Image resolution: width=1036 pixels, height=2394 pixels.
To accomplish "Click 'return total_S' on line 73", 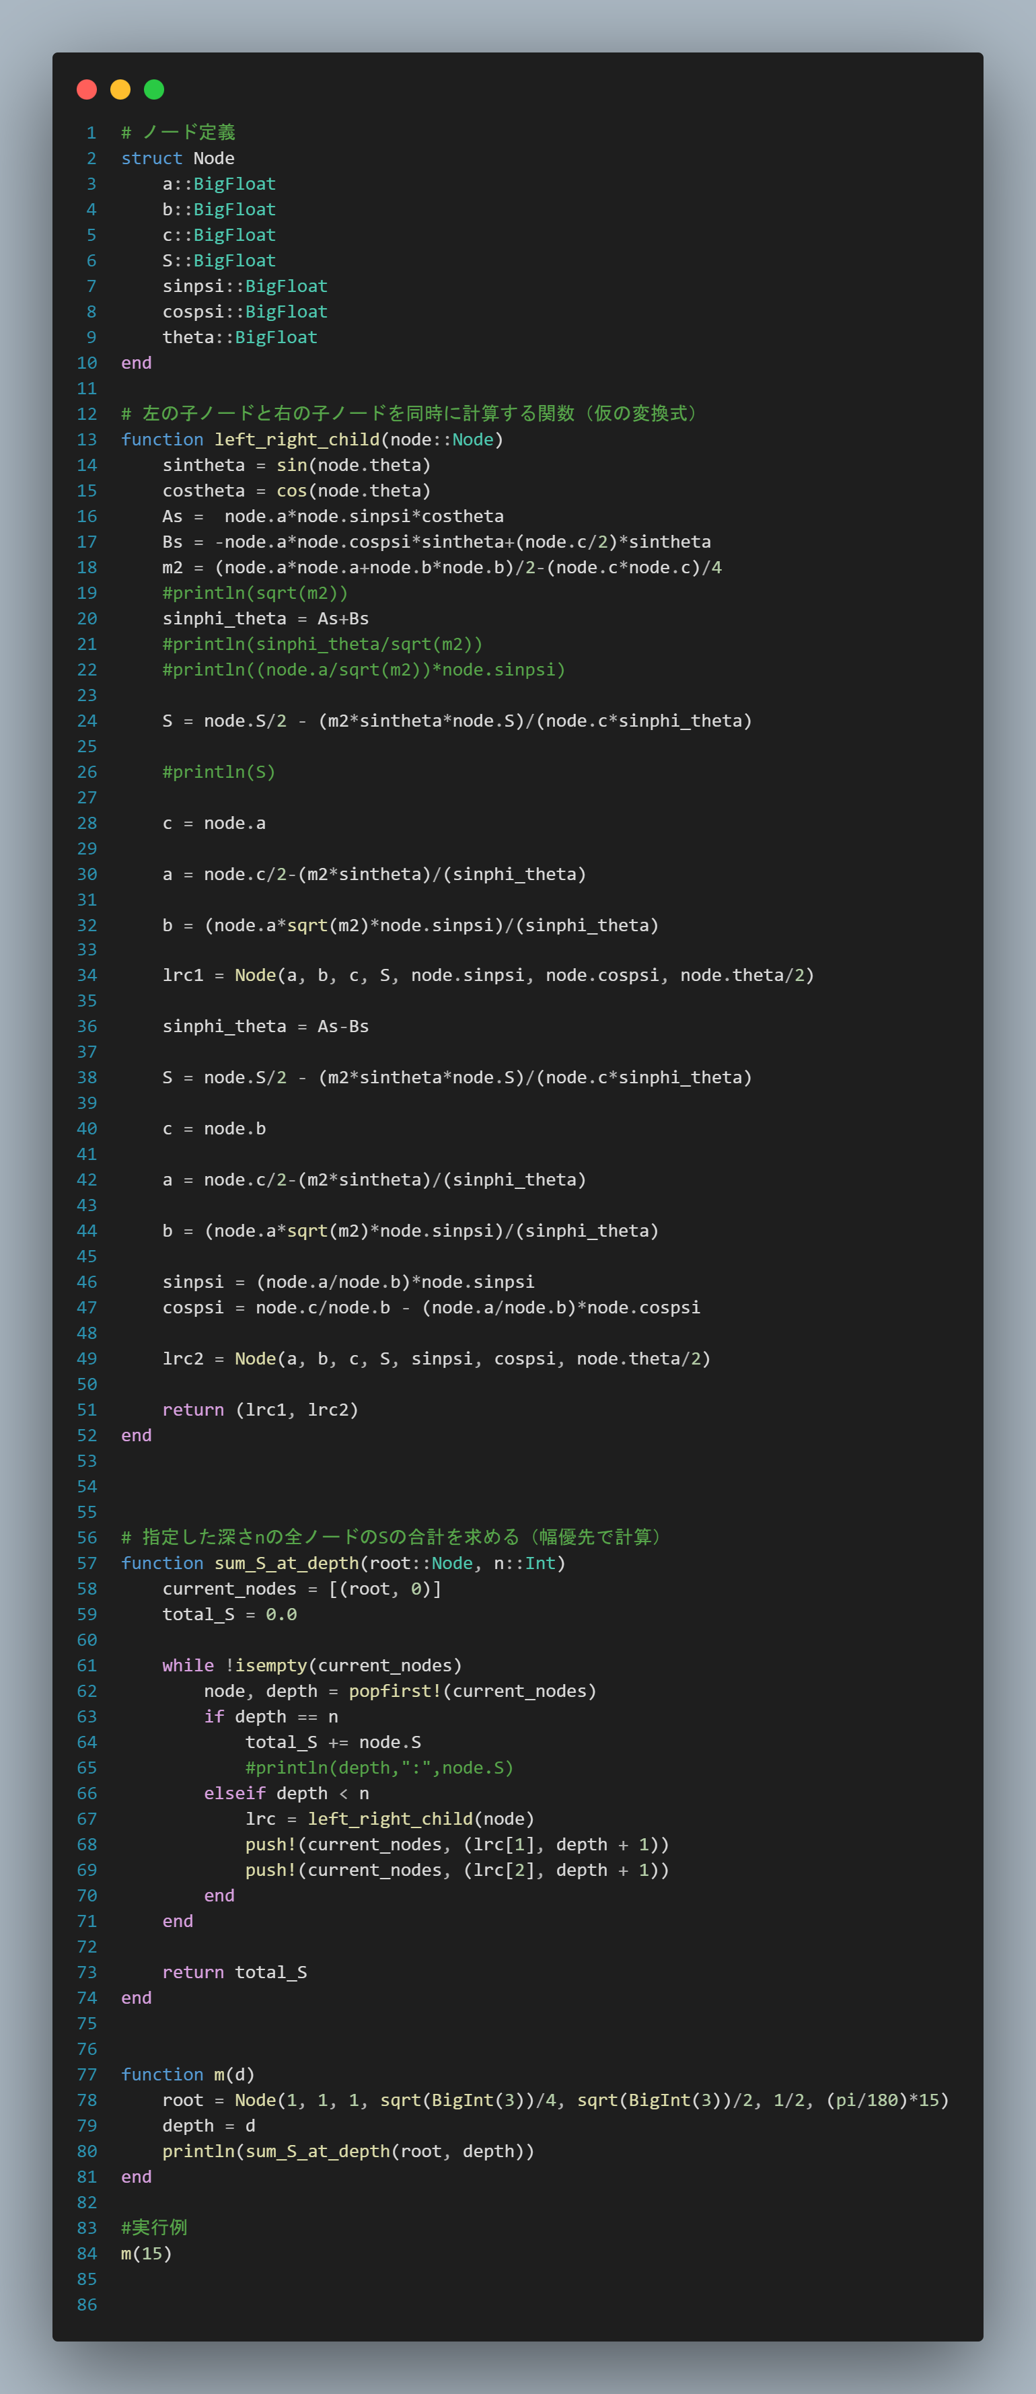I will (234, 1972).
